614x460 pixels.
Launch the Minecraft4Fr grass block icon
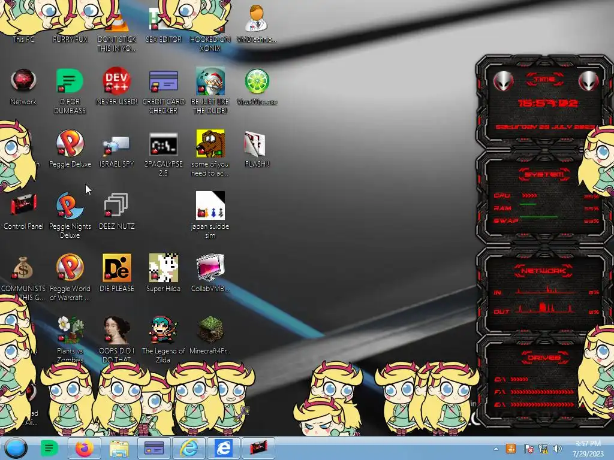(210, 330)
